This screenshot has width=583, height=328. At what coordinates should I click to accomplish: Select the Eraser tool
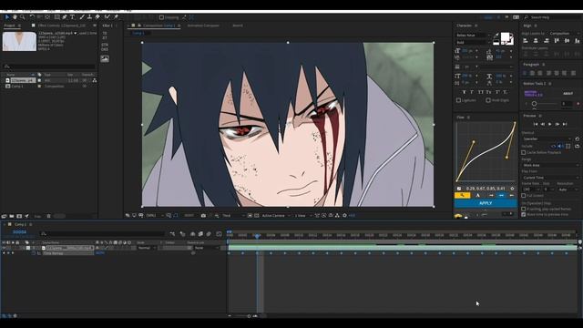pyautogui.click(x=97, y=17)
